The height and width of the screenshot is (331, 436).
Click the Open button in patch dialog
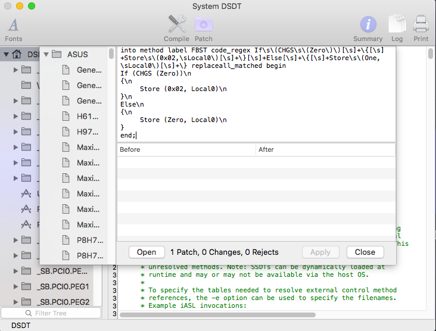point(147,252)
